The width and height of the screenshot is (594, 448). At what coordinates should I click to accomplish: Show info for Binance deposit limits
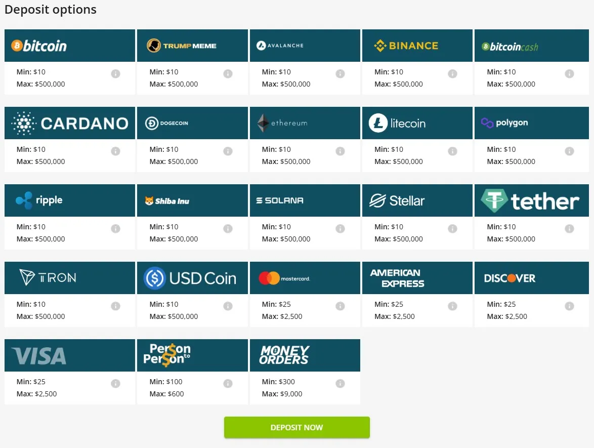[x=452, y=73]
